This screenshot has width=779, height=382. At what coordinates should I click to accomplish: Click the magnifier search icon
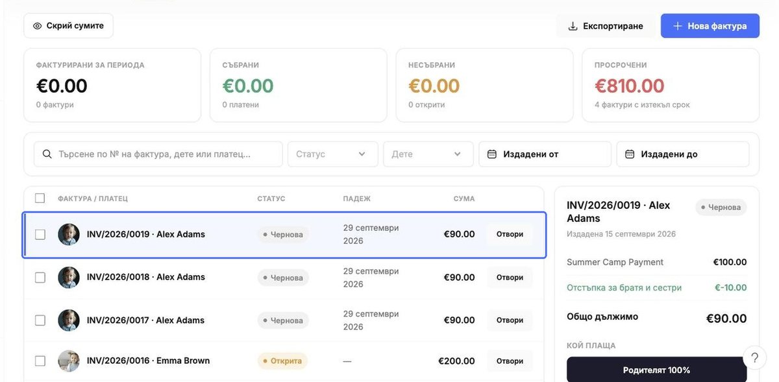[47, 154]
